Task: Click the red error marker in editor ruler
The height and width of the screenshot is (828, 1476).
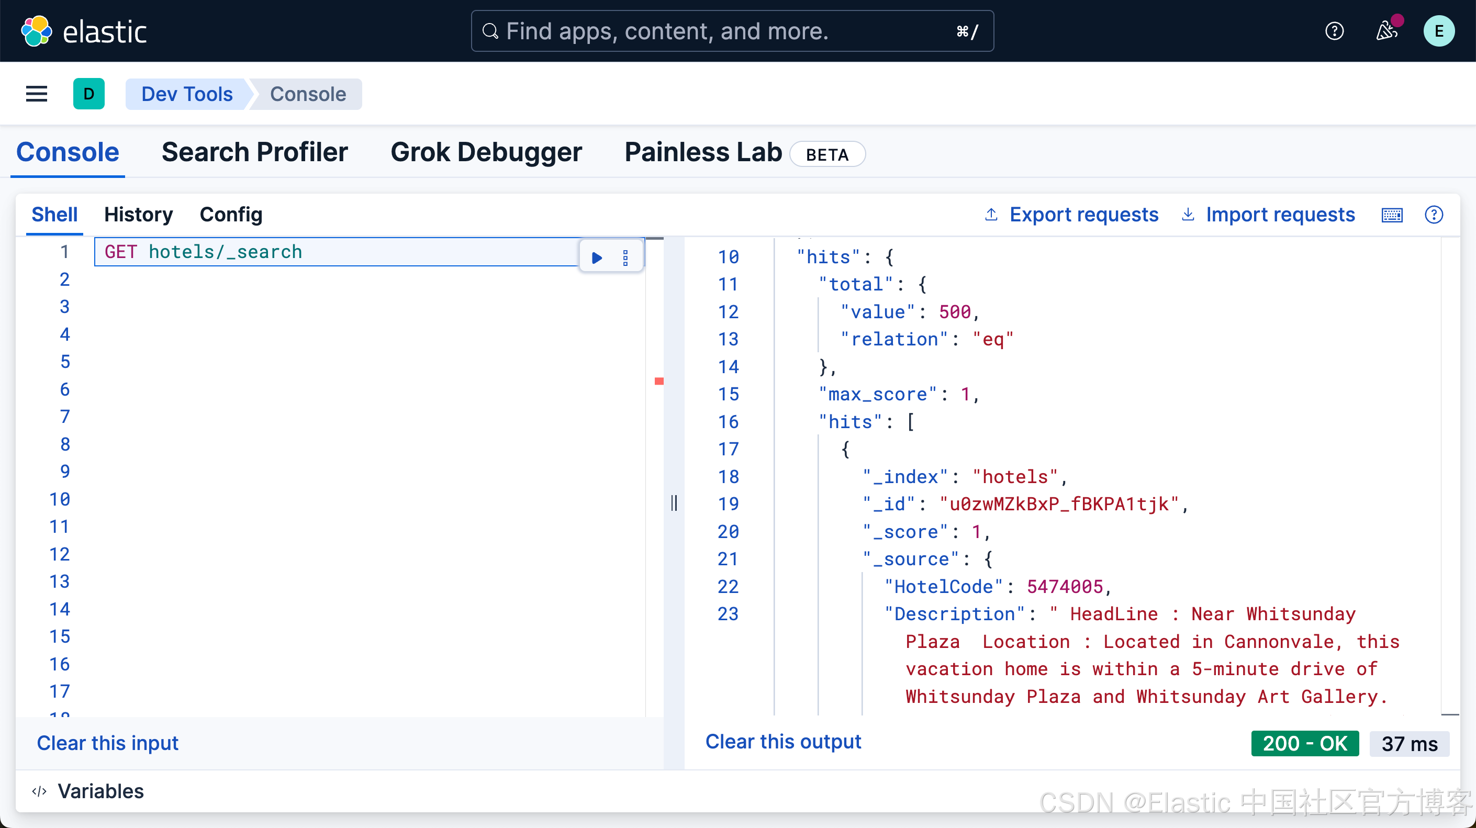Action: tap(659, 382)
